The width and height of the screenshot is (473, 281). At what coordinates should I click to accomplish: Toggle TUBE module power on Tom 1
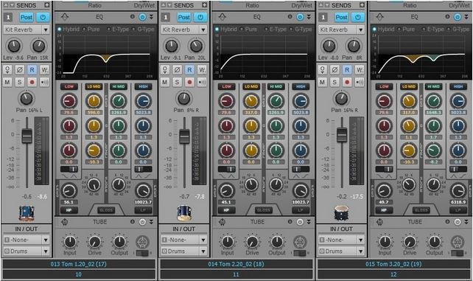[x=142, y=223]
